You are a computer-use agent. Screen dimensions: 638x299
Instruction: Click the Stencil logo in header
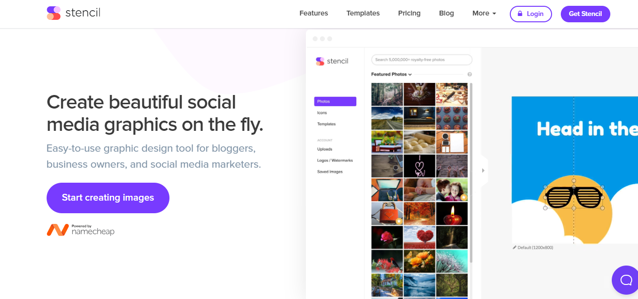[73, 13]
